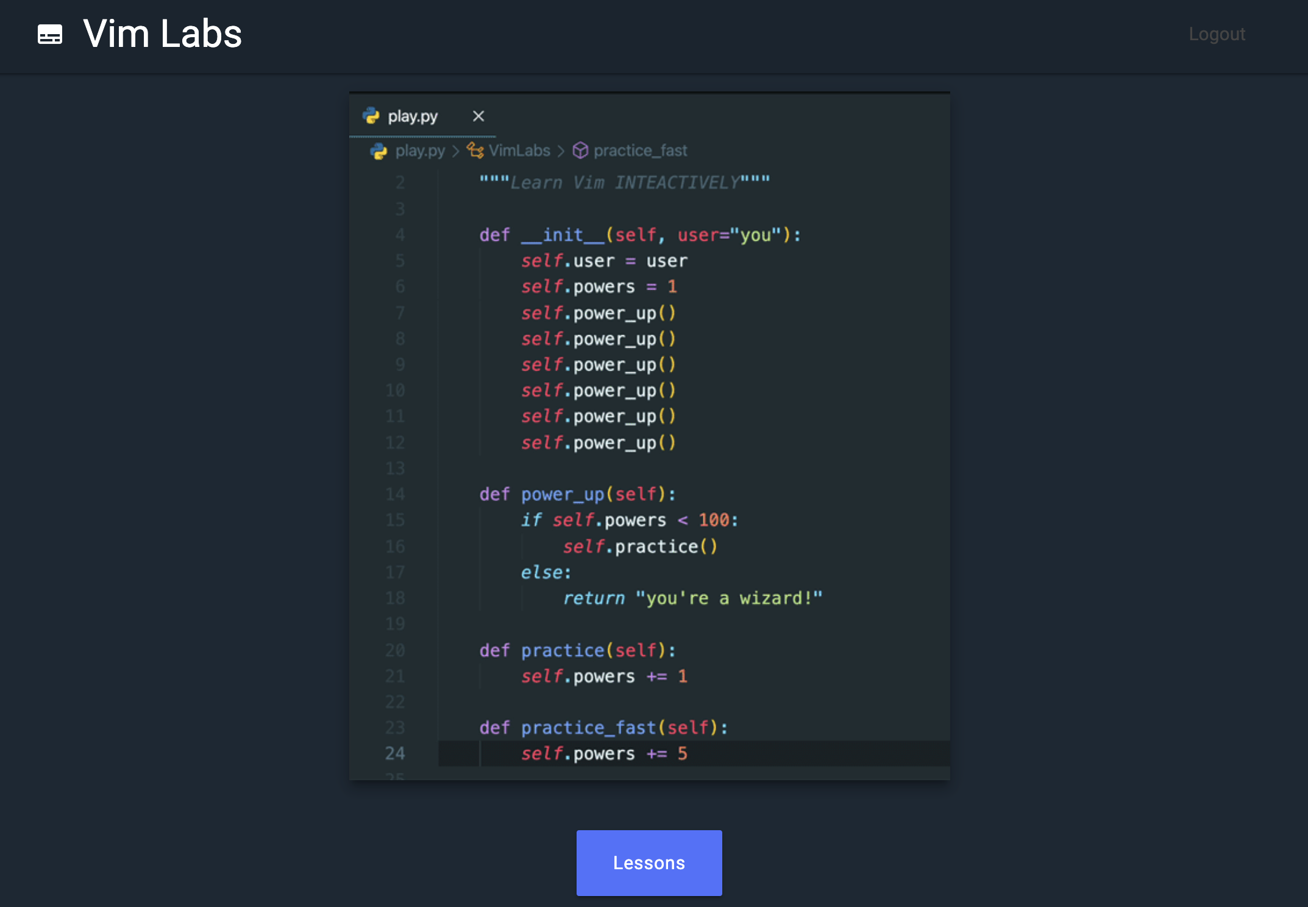Close the play.py tab
The height and width of the screenshot is (907, 1308).
(478, 116)
